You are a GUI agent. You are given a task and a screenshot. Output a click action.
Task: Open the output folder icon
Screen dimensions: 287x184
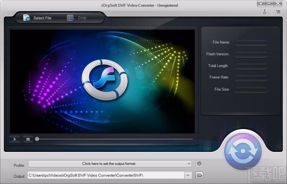click(199, 175)
